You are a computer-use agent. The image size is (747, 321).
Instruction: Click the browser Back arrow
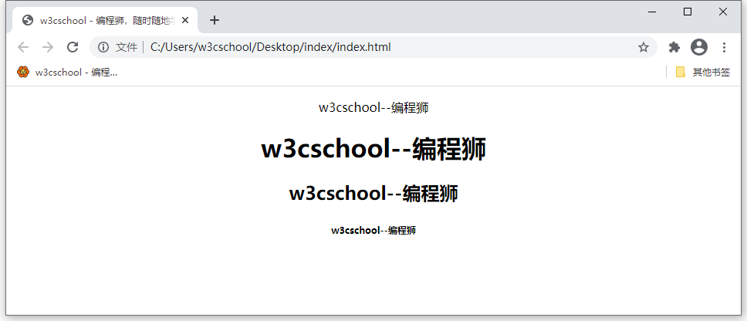point(23,47)
